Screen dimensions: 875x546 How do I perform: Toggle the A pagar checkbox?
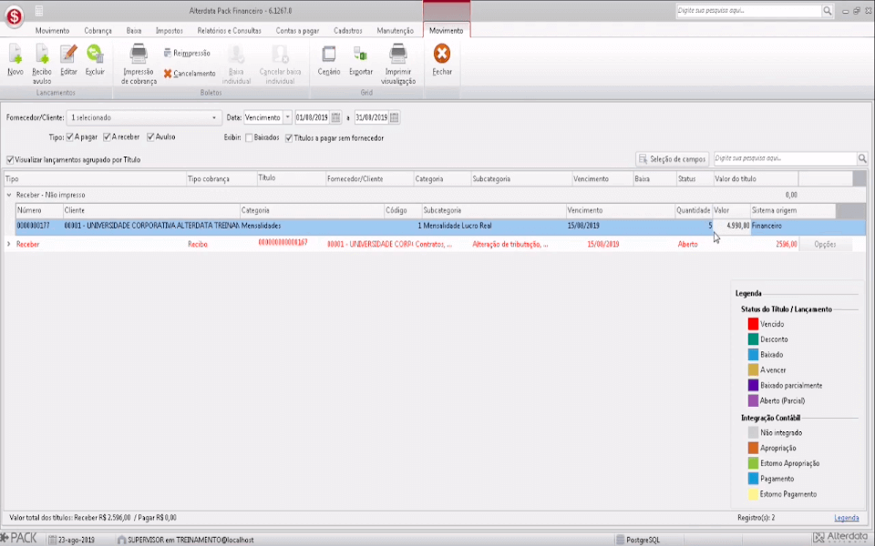click(70, 137)
